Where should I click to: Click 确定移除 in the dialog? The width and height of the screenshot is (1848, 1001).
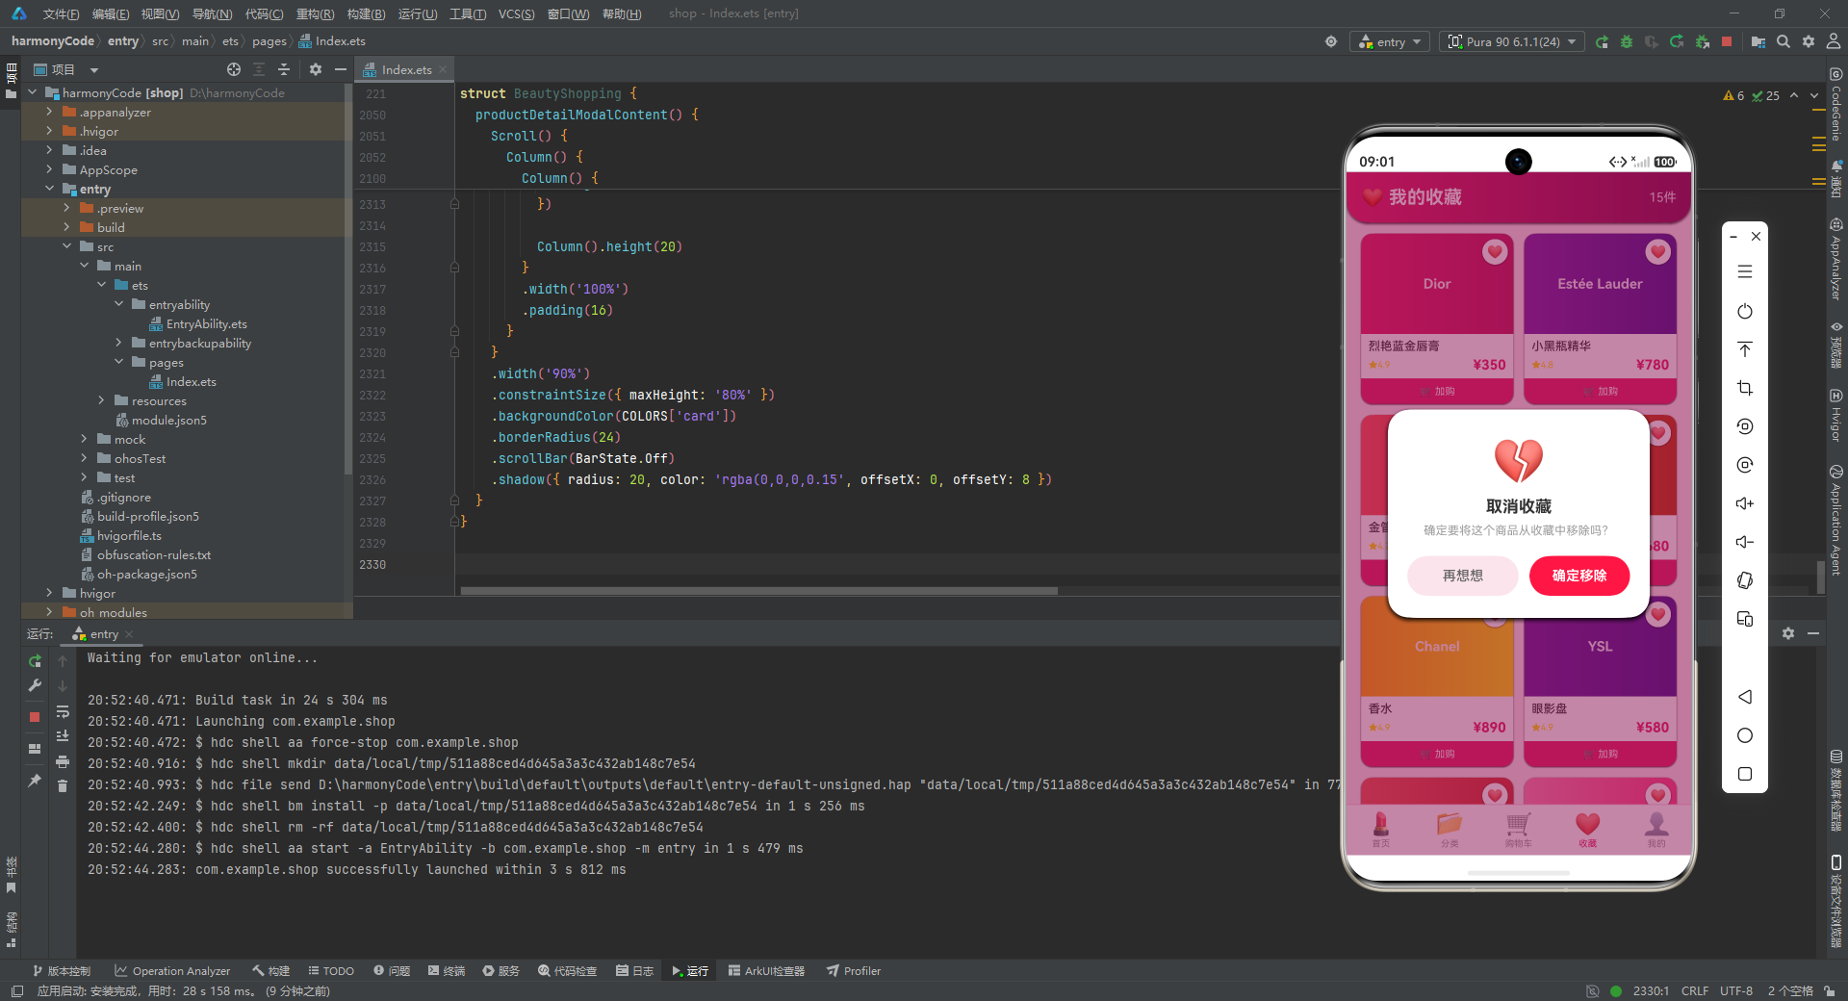[1579, 576]
